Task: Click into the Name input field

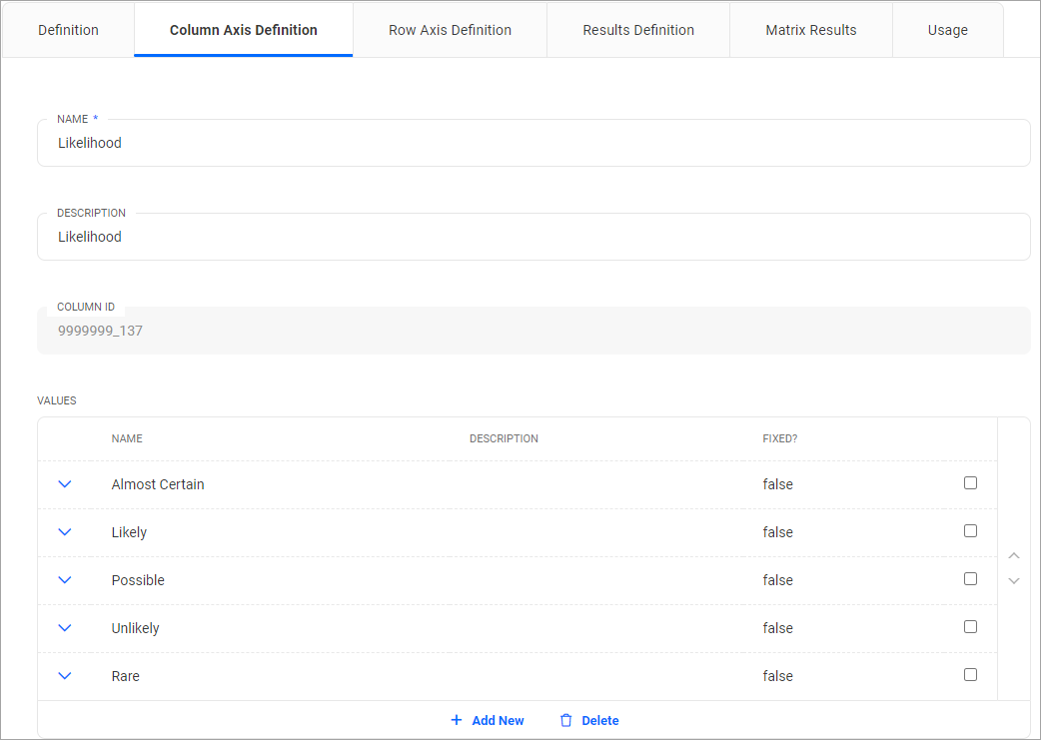Action: click(533, 144)
